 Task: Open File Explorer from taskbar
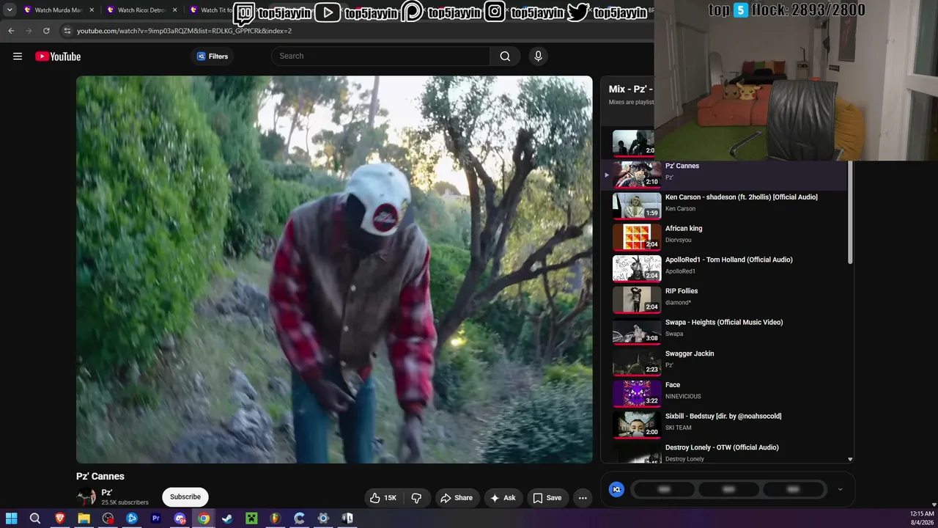coord(84,518)
